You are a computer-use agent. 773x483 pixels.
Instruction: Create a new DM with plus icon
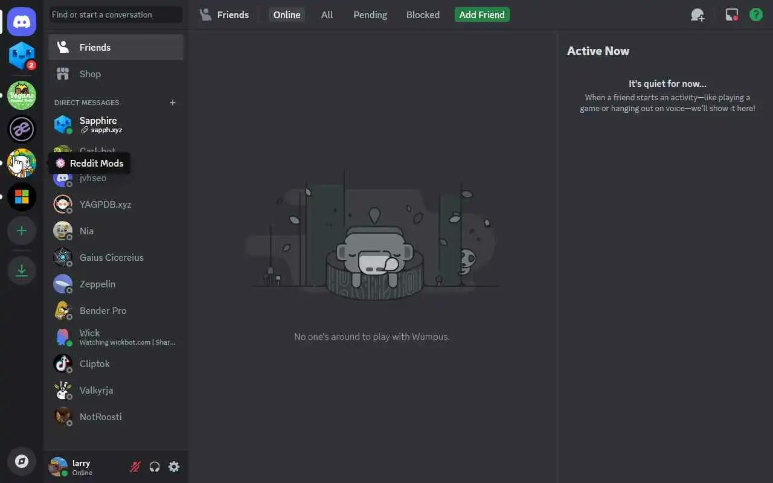[x=173, y=103]
